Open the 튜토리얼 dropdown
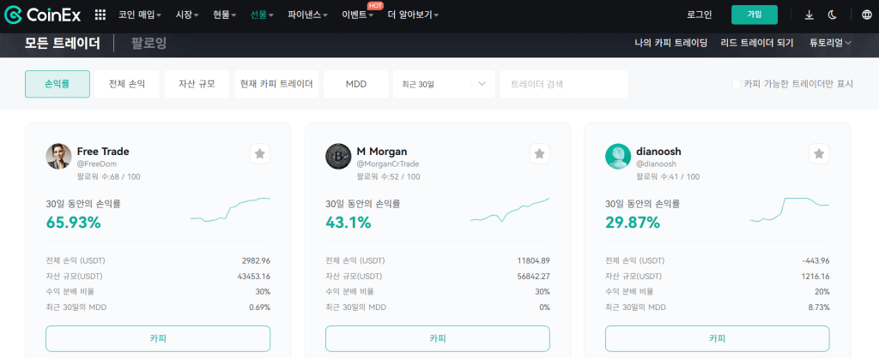 tap(829, 43)
